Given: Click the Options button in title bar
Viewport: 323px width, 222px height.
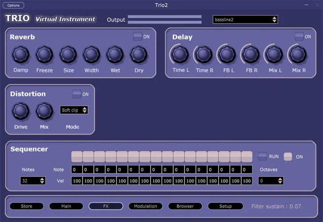Looking at the screenshot, I should 13,5.
